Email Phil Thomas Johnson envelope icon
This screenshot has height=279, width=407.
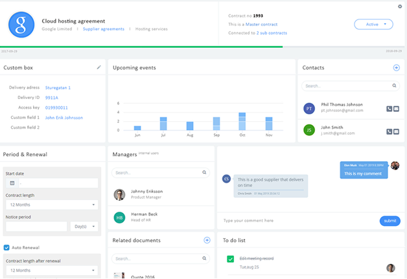click(396, 109)
